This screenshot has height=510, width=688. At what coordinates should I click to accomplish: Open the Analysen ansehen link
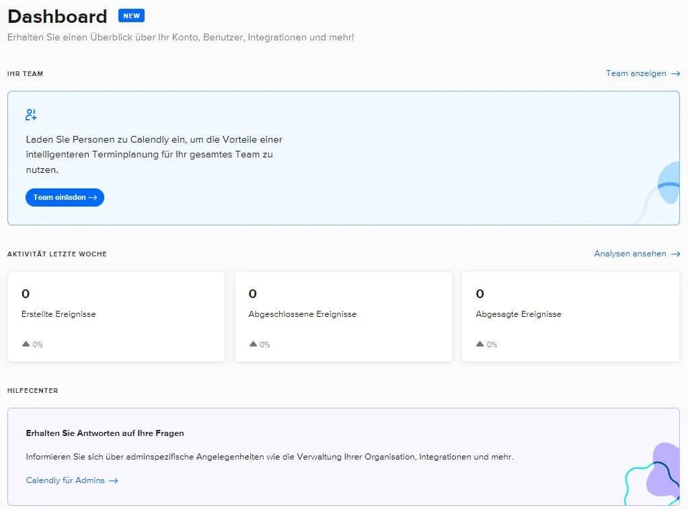click(x=637, y=254)
